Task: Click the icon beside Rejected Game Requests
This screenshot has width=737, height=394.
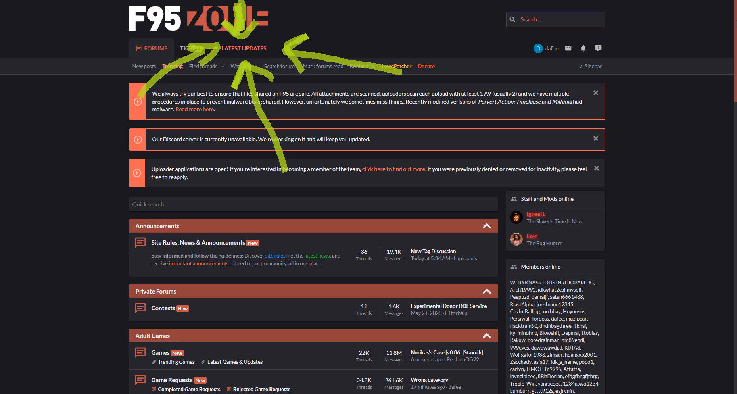Action: (x=229, y=389)
